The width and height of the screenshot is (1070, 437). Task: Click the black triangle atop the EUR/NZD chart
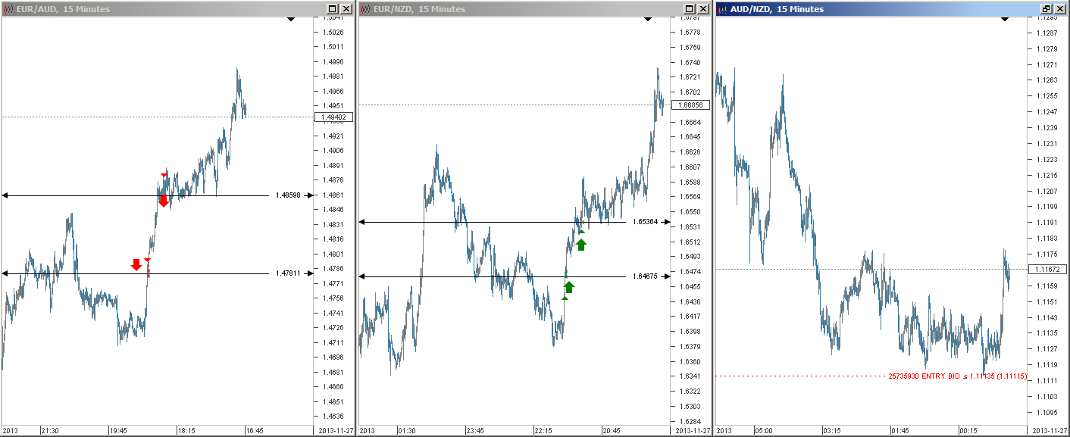point(647,19)
